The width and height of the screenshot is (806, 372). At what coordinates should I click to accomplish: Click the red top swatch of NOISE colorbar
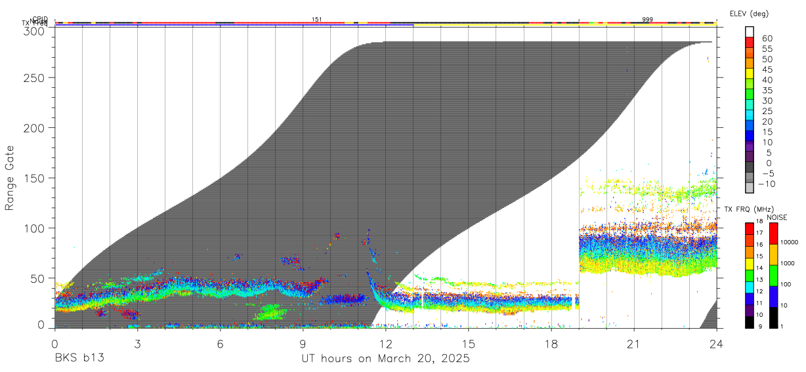tap(773, 233)
